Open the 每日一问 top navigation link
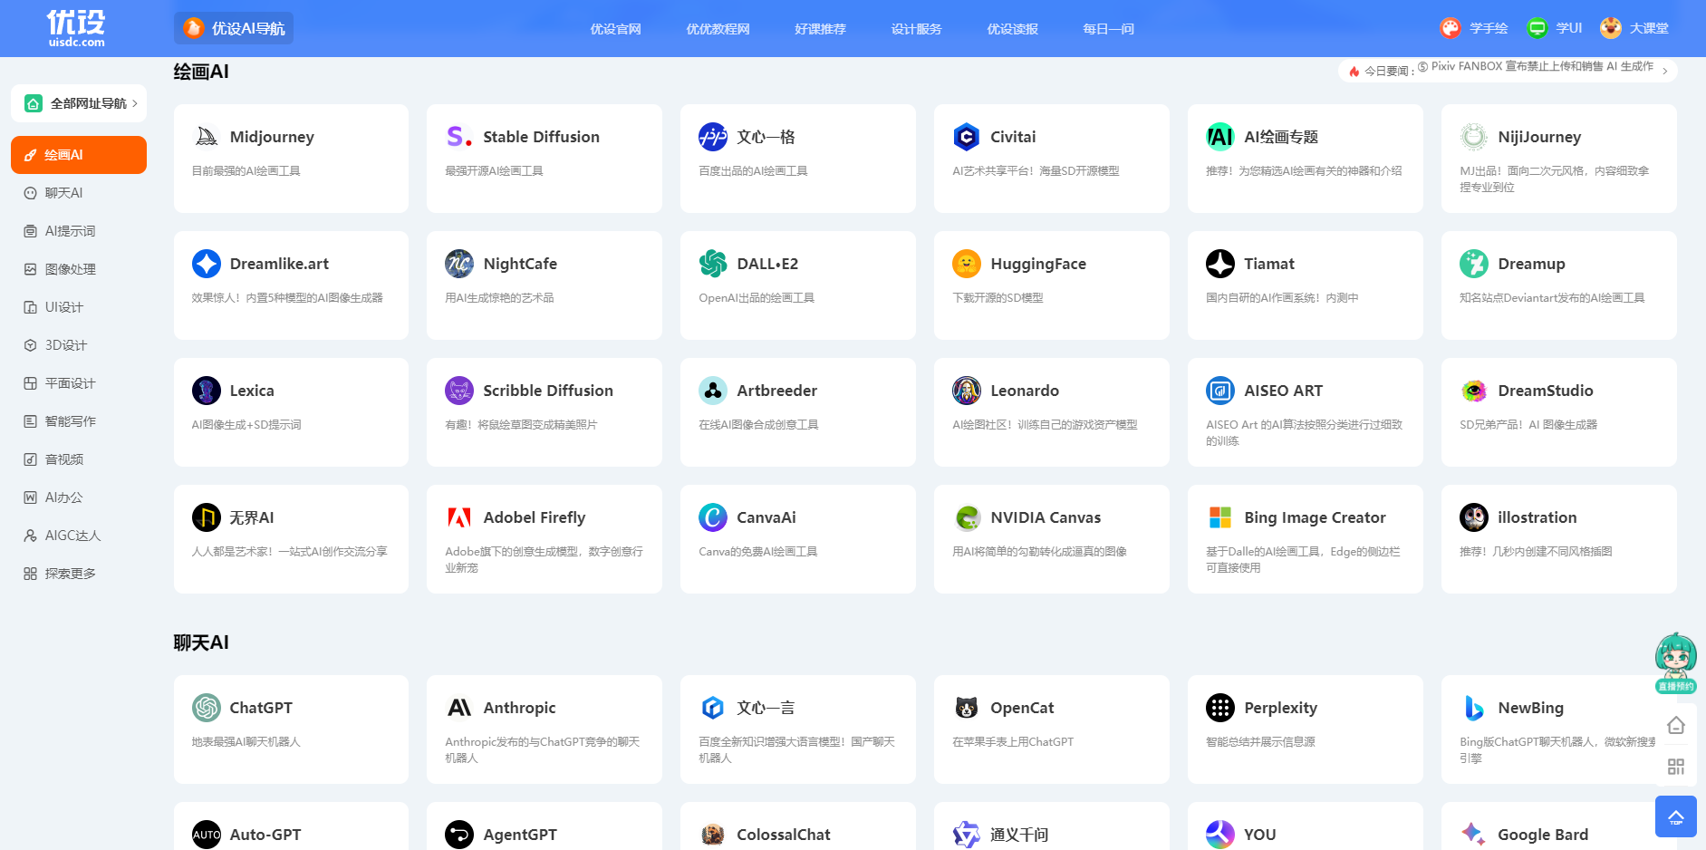The width and height of the screenshot is (1706, 850). [1109, 29]
